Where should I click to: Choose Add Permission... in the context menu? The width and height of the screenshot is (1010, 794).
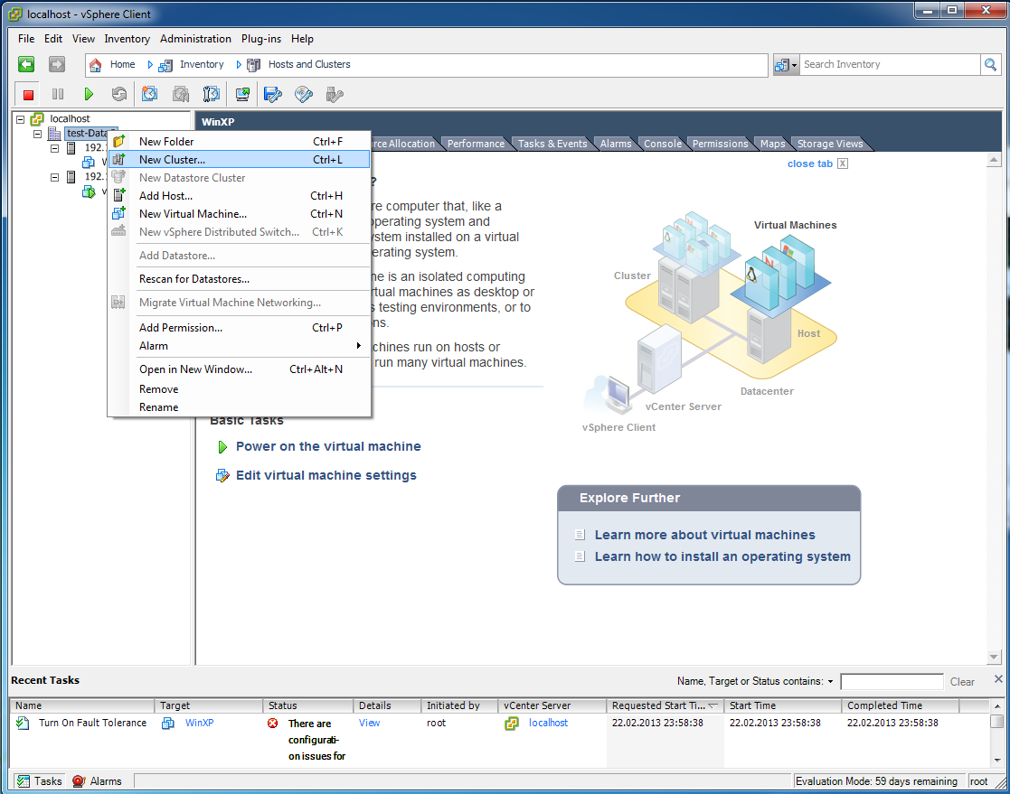[240, 328]
